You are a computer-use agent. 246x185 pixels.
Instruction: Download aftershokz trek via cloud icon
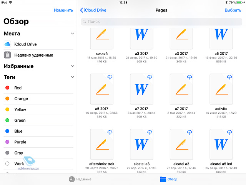110,132
